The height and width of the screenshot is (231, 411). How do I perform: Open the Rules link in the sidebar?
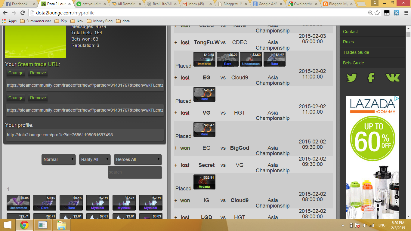(x=348, y=42)
